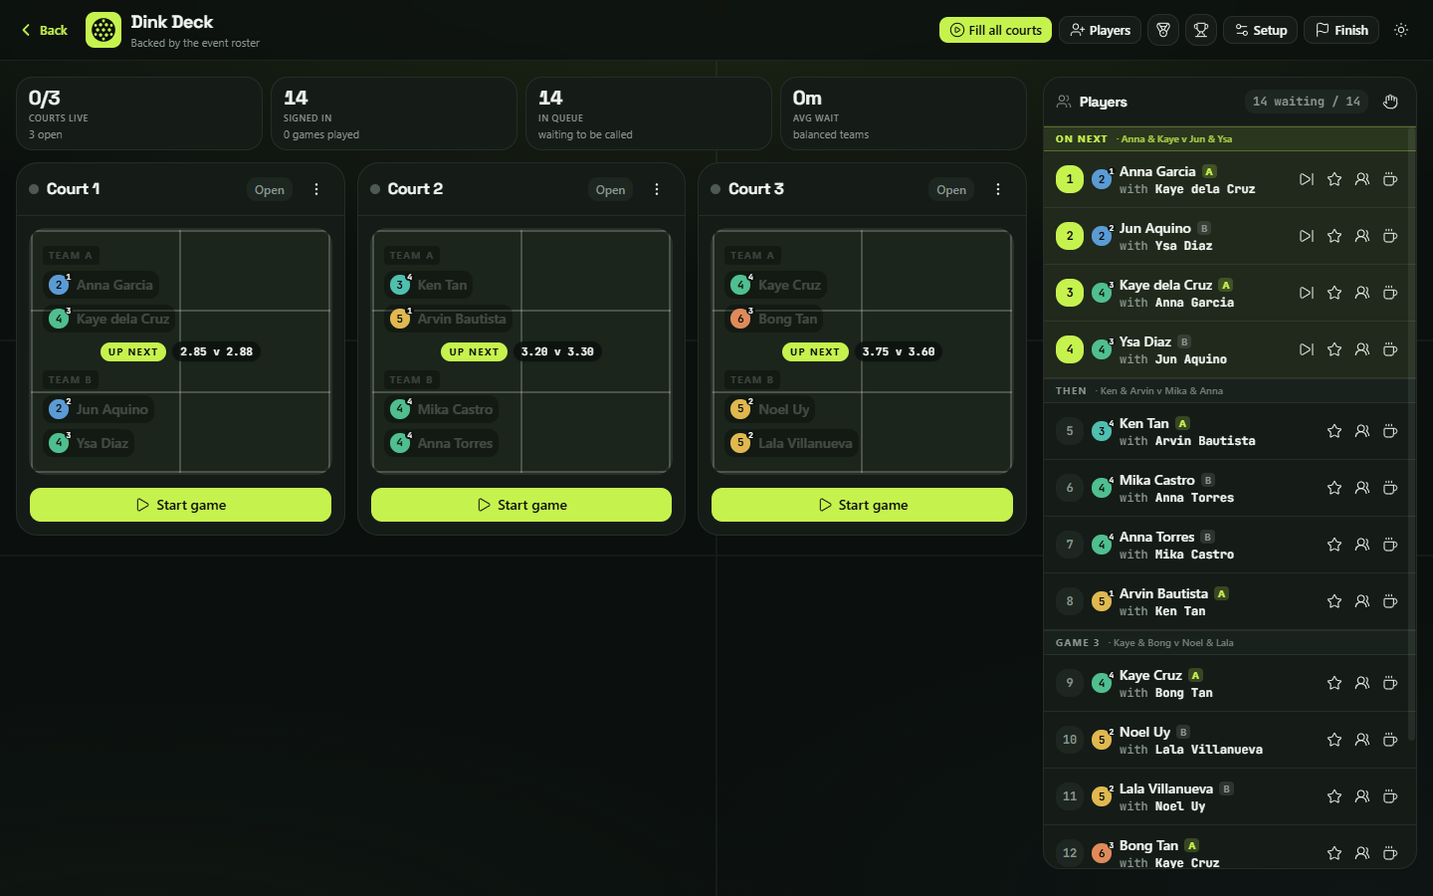The height and width of the screenshot is (896, 1433).
Task: Click the break cup icon for Anna Torres
Action: [x=1390, y=545]
